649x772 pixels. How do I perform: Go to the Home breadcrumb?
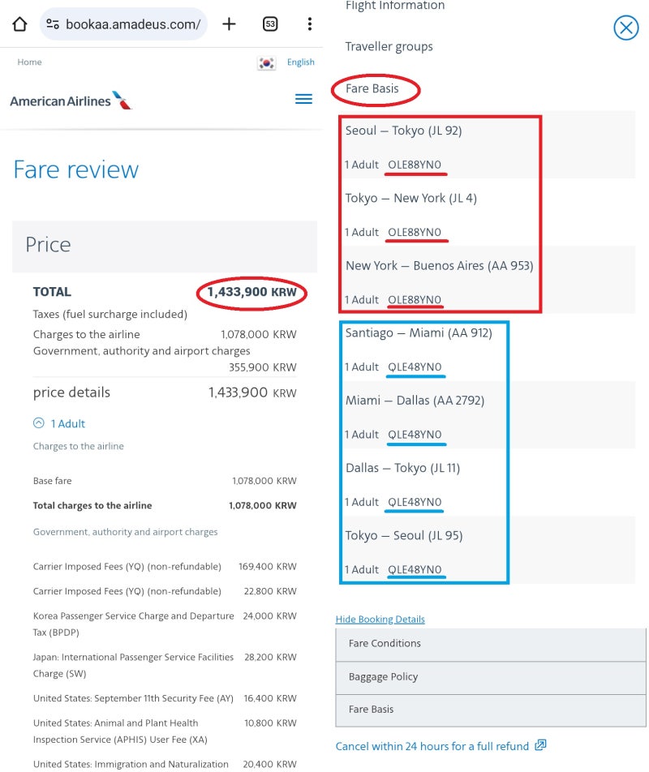[29, 62]
